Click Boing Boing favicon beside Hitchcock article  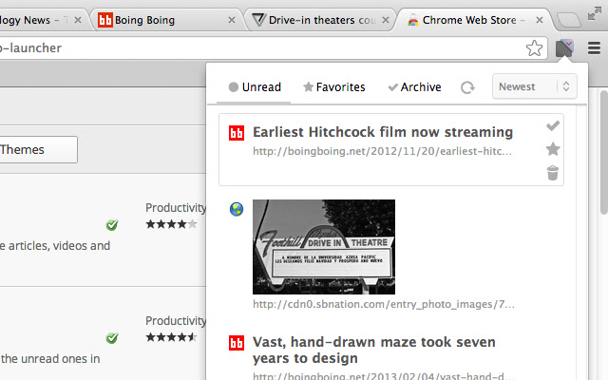(237, 133)
